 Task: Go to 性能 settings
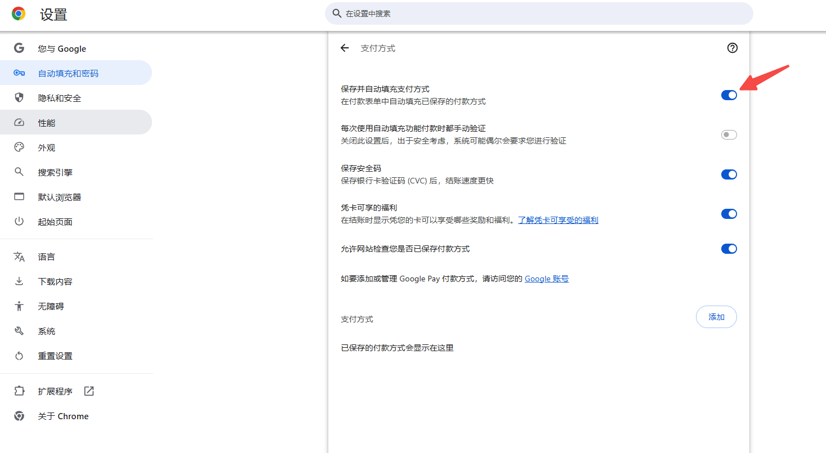(76, 123)
